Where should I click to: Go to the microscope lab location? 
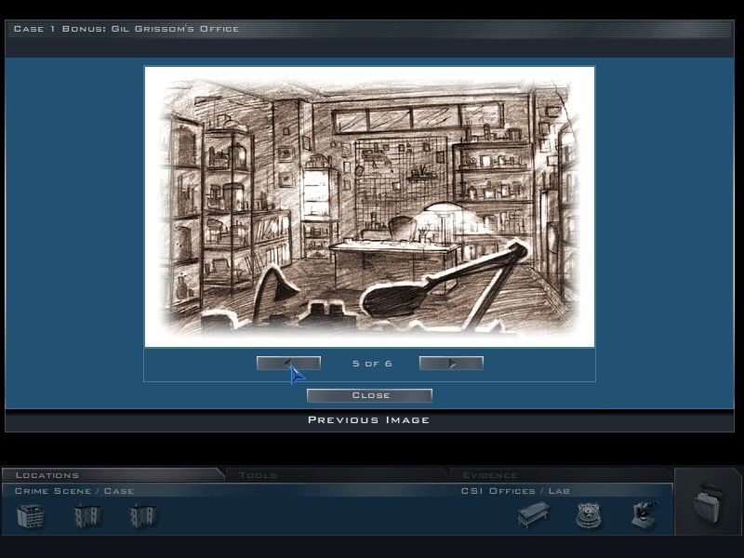(x=644, y=515)
